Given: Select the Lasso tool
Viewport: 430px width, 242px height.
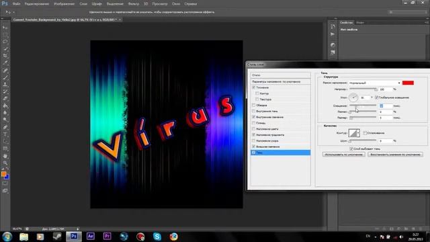Looking at the screenshot, I should point(5,42).
